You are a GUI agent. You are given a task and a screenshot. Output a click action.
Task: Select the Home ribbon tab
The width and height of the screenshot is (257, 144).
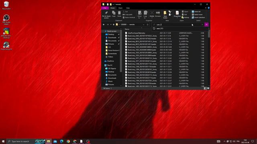click(112, 8)
